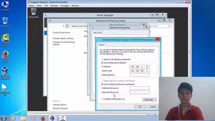Click the up arrow in Network and Sharing Center
Image resolution: width=215 pixels, height=121 pixels.
(63, 26)
